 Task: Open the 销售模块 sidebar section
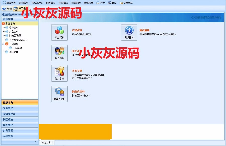point(19,119)
